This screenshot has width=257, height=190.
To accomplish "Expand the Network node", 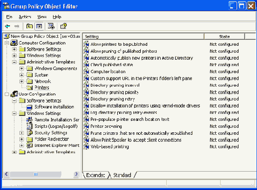I will (x=21, y=82).
